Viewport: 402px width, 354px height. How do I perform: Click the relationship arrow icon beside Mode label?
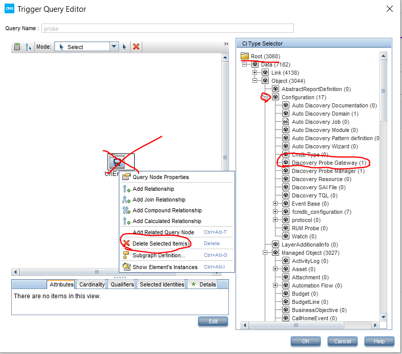click(x=28, y=47)
